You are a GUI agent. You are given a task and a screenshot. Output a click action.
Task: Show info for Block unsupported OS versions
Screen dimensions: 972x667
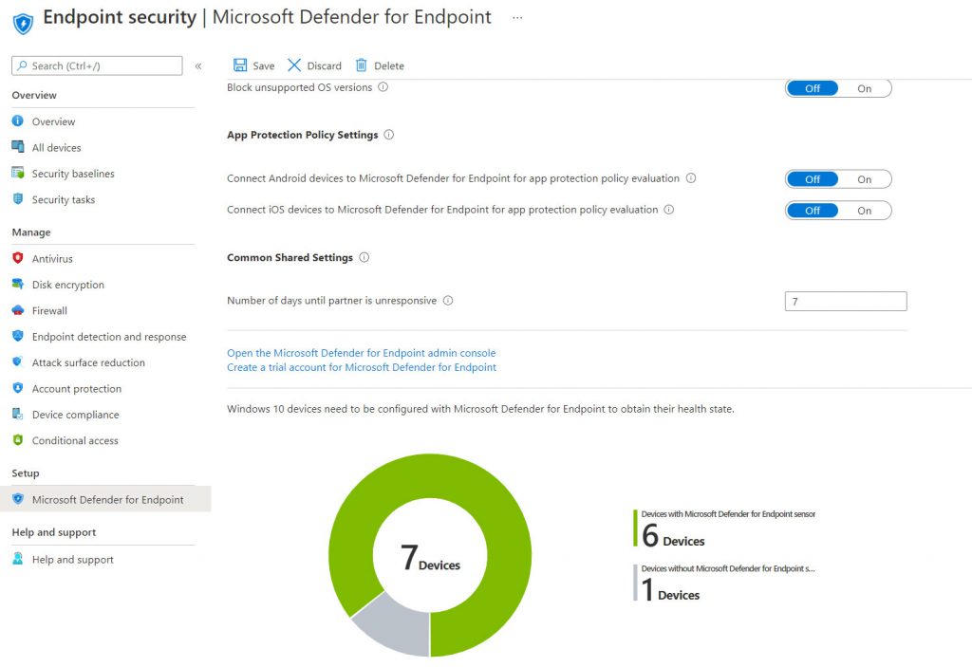[x=383, y=87]
